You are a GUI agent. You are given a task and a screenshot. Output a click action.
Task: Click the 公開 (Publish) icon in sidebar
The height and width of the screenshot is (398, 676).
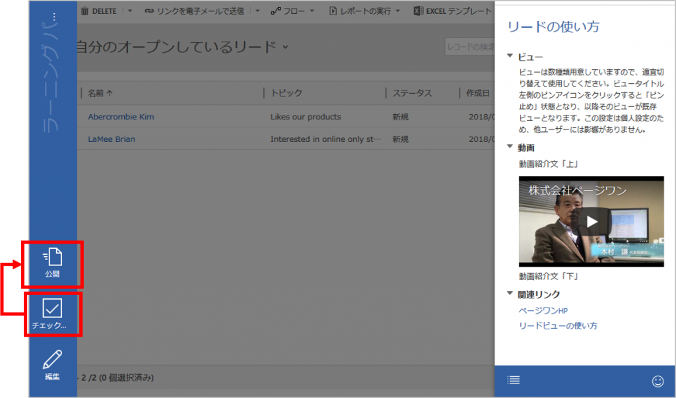[x=52, y=263]
